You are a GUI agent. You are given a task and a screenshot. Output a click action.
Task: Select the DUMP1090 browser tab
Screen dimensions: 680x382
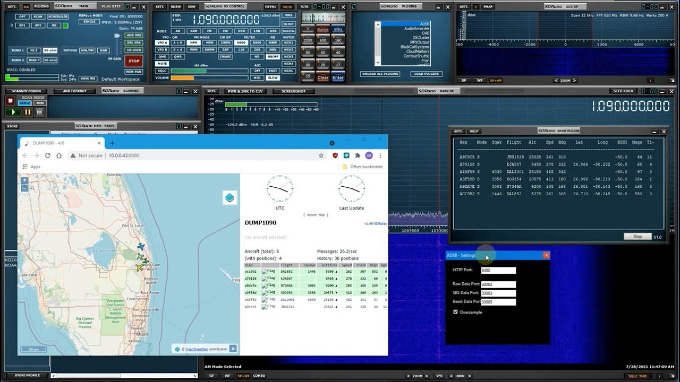(x=58, y=143)
